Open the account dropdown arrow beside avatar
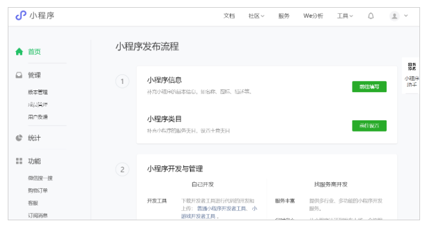 click(x=406, y=15)
